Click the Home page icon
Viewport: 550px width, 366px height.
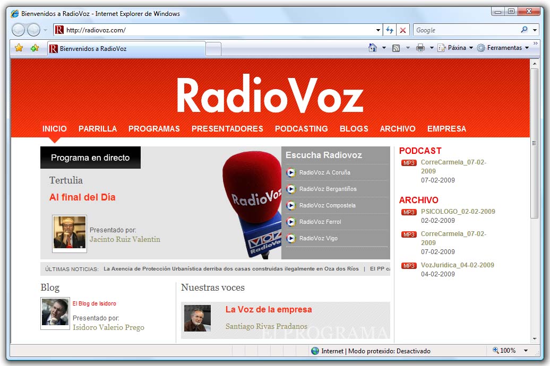pos(373,48)
